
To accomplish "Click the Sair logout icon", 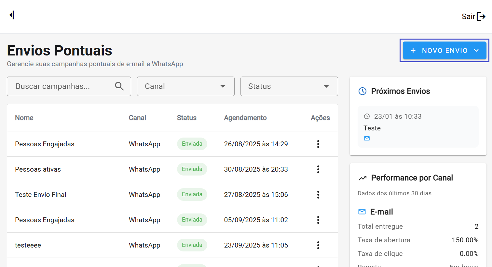I will pos(481,17).
